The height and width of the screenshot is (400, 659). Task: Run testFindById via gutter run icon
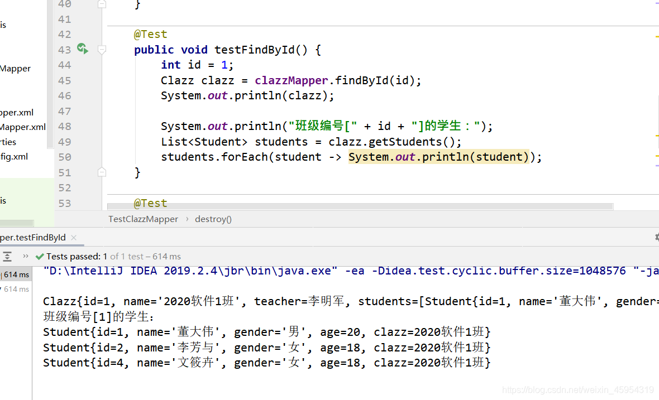pyautogui.click(x=83, y=49)
